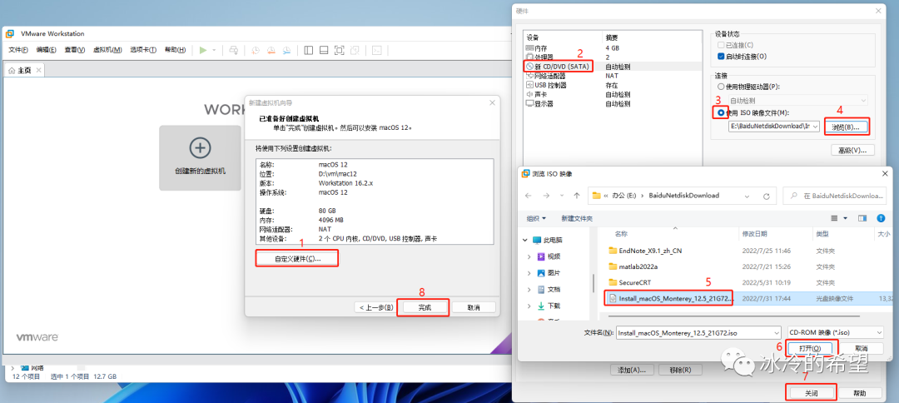Open the 编辑(E) menu
Viewport: 899px width, 403px height.
[47, 50]
